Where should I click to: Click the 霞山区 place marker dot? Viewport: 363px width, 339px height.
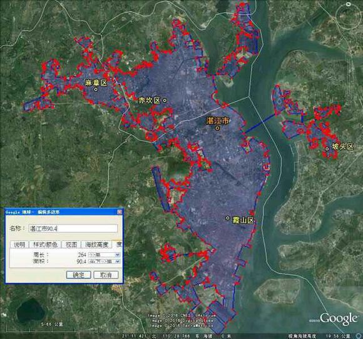point(228,218)
